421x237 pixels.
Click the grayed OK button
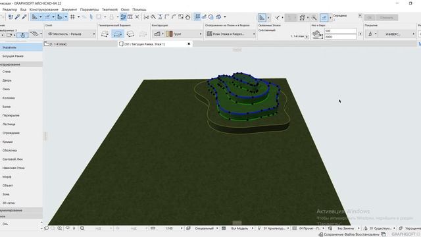coord(370,18)
